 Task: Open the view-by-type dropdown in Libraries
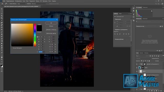[x=141, y=26]
